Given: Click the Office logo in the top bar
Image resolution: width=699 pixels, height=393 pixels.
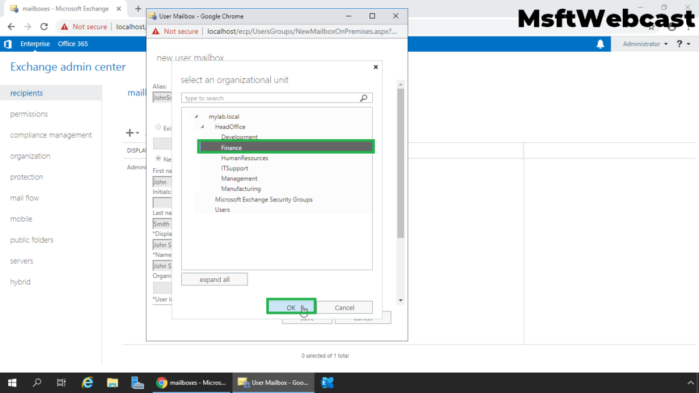Looking at the screenshot, I should pyautogui.click(x=8, y=44).
